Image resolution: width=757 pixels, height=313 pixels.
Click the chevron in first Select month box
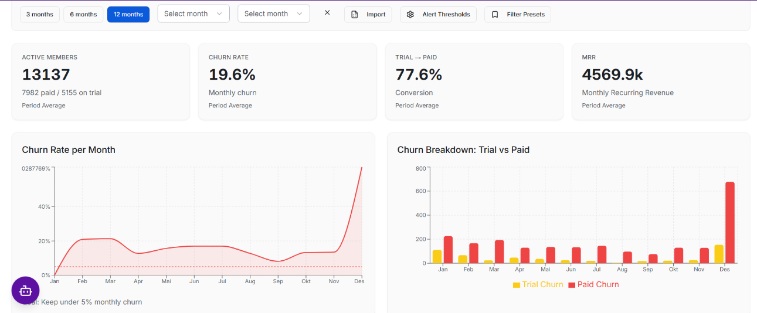point(219,13)
